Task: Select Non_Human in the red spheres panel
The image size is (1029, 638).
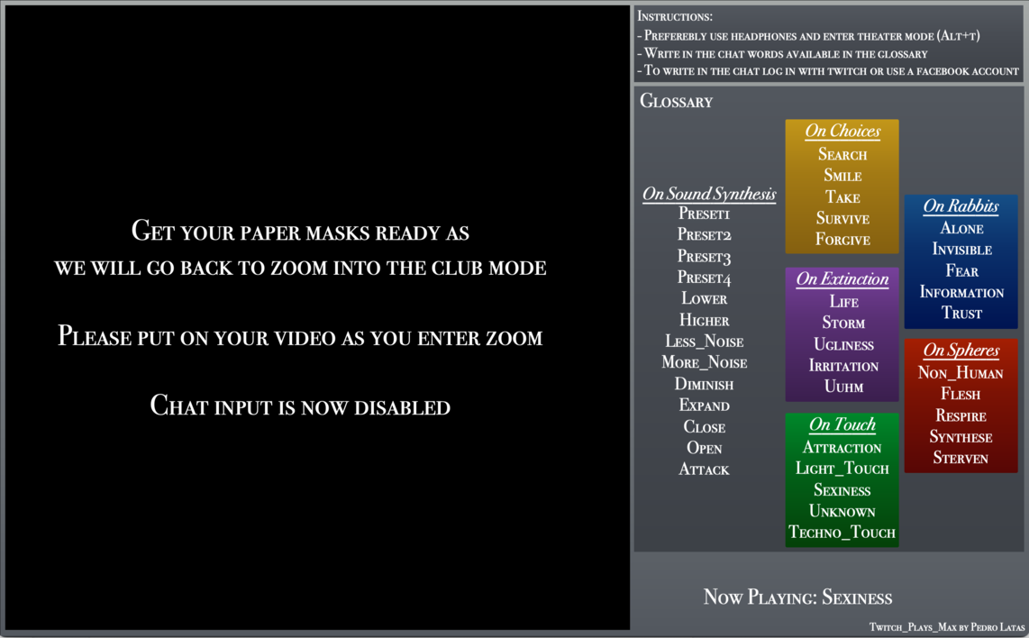Action: (x=961, y=373)
